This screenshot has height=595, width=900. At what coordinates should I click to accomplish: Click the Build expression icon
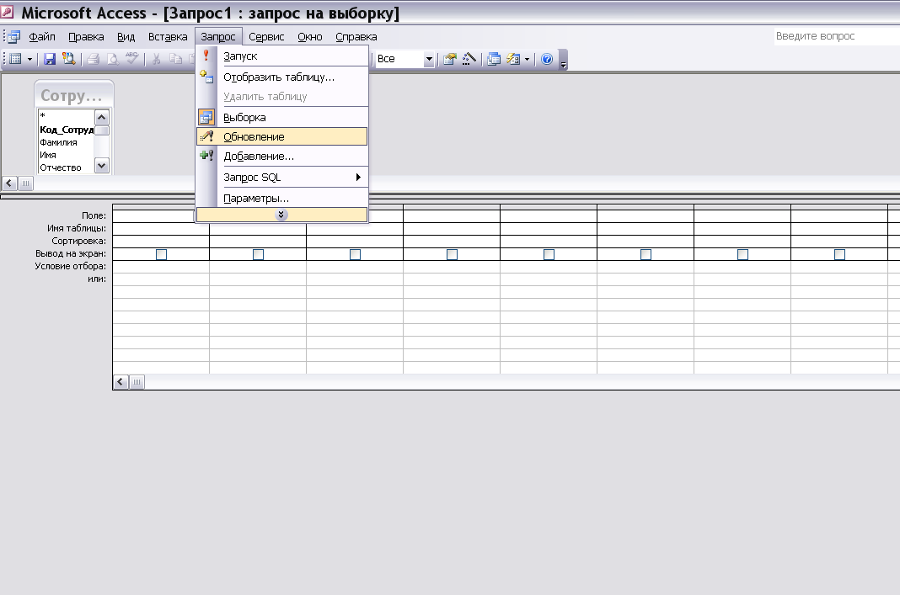(x=469, y=59)
